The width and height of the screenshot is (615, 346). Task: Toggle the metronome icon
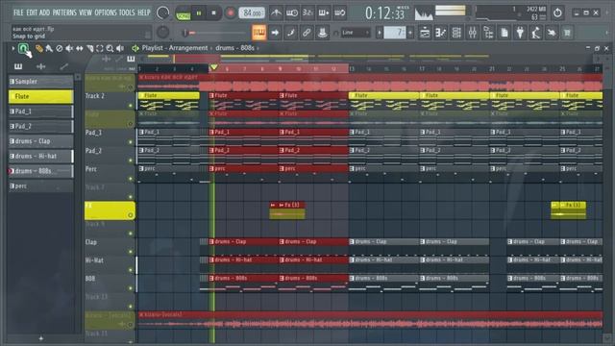[x=276, y=12]
